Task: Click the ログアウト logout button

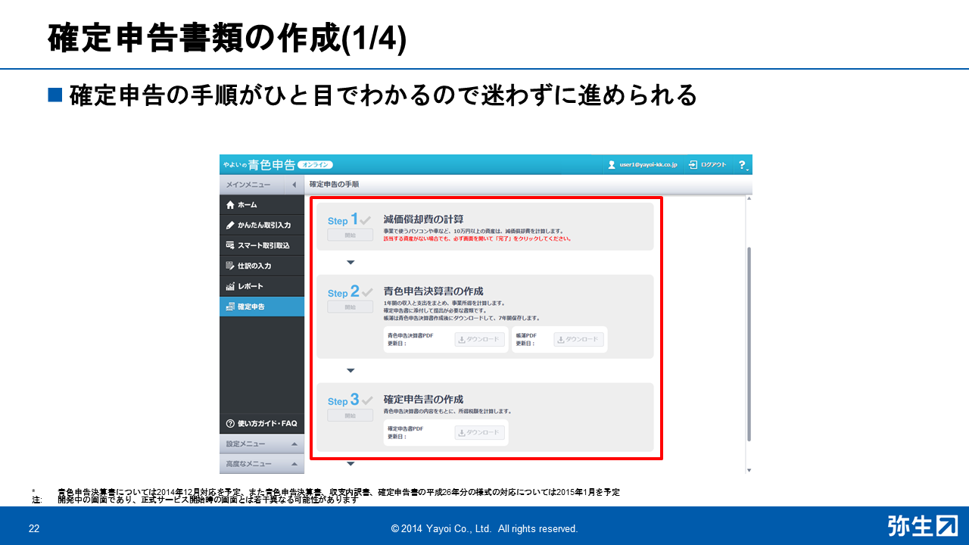Action: point(708,164)
